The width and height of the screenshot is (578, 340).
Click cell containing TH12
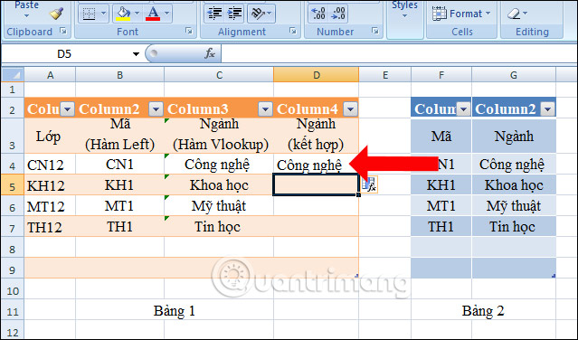(50, 227)
